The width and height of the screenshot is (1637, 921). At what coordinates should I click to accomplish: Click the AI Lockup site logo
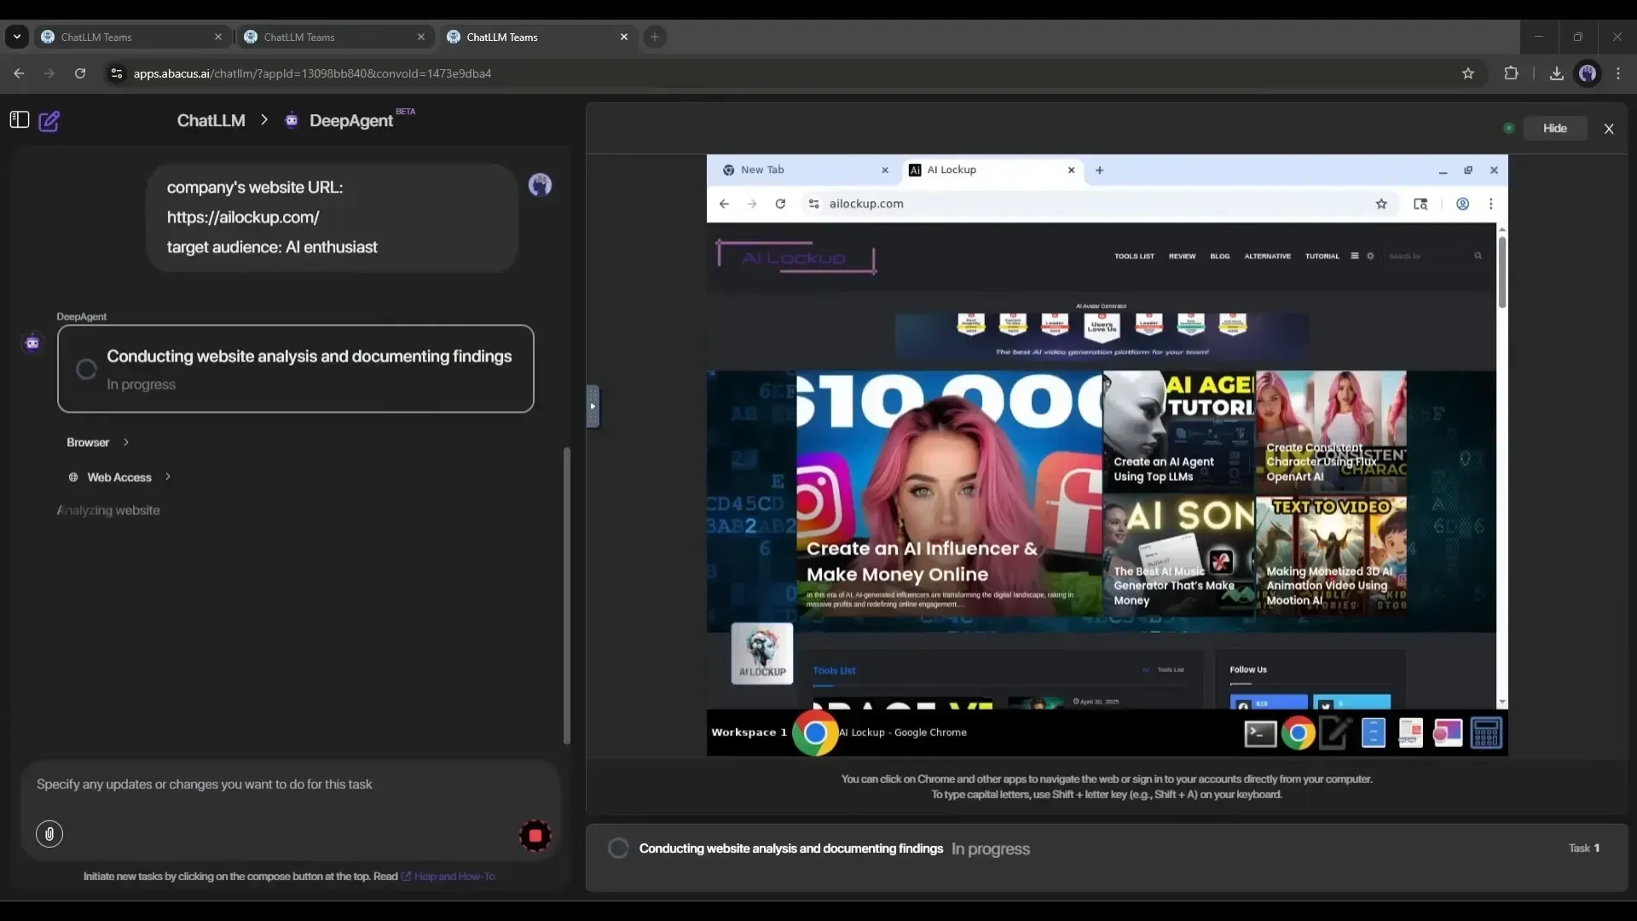pos(796,257)
